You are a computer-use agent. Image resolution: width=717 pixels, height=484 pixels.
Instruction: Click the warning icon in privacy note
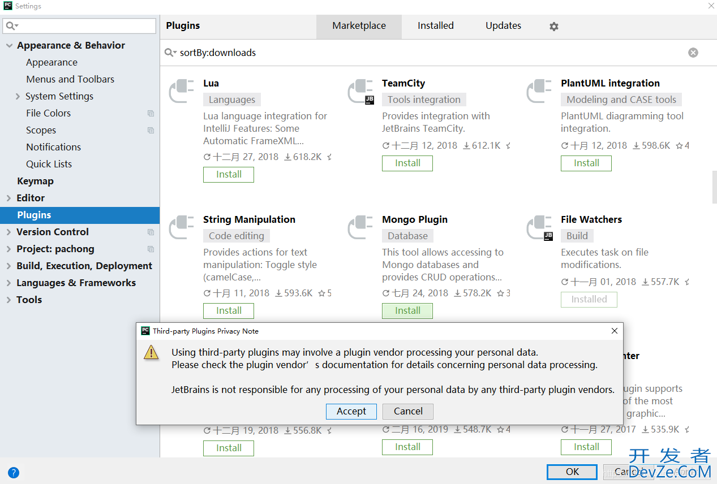(151, 352)
